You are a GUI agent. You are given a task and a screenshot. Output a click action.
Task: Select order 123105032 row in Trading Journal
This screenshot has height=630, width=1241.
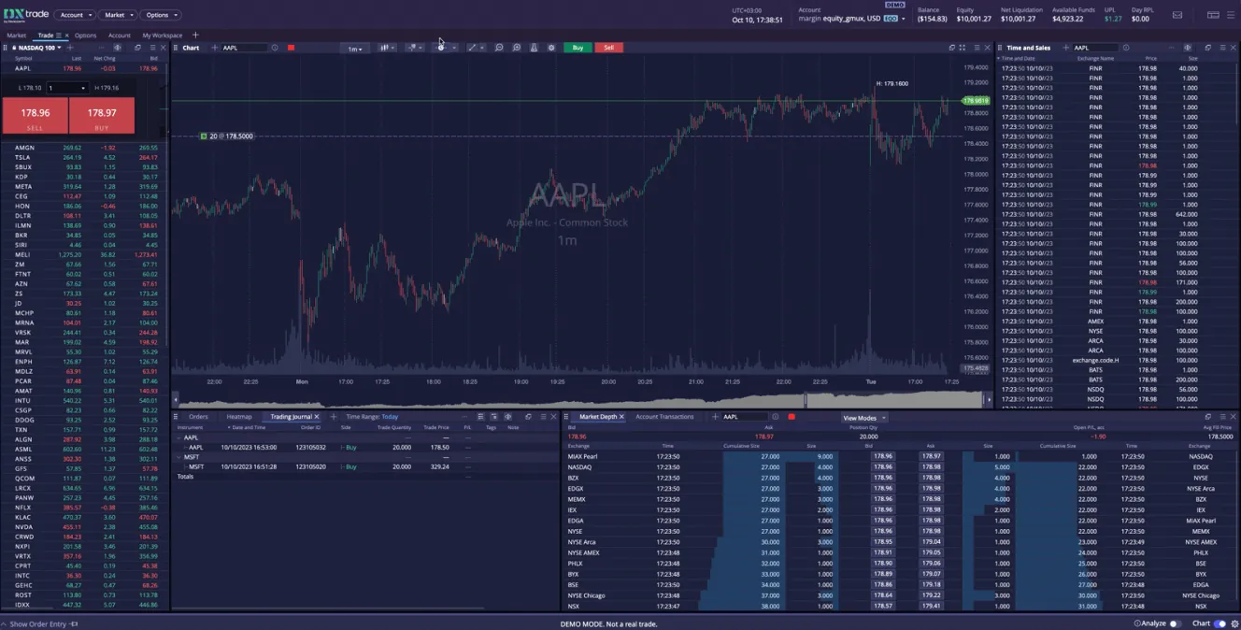pyautogui.click(x=366, y=448)
